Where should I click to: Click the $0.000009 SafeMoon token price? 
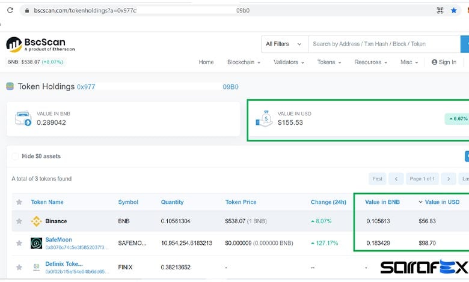point(238,243)
